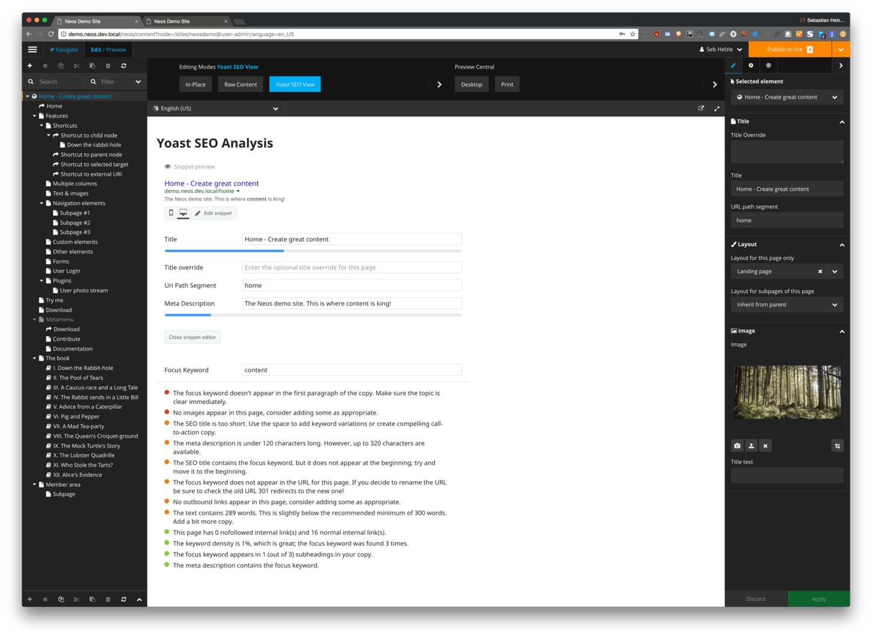Open preview in new window icon

point(701,108)
